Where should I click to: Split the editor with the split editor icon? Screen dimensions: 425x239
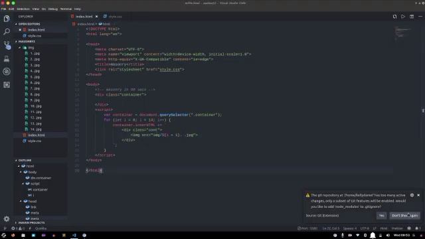(x=412, y=17)
